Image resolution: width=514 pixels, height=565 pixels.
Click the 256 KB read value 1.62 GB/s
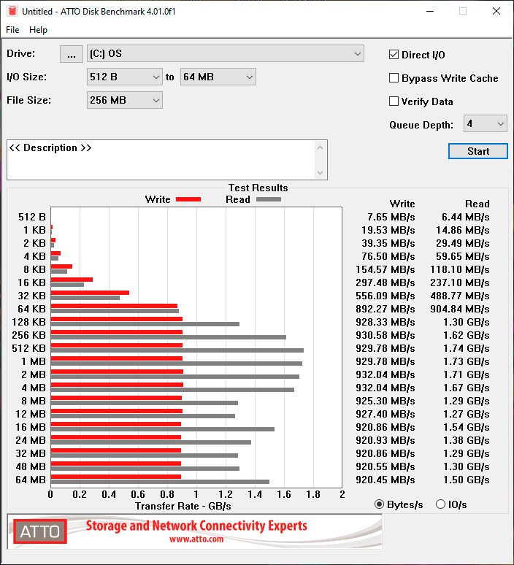pos(466,335)
